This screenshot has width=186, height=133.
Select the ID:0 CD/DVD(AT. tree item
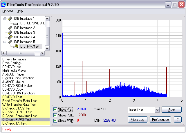click(x=32, y=23)
